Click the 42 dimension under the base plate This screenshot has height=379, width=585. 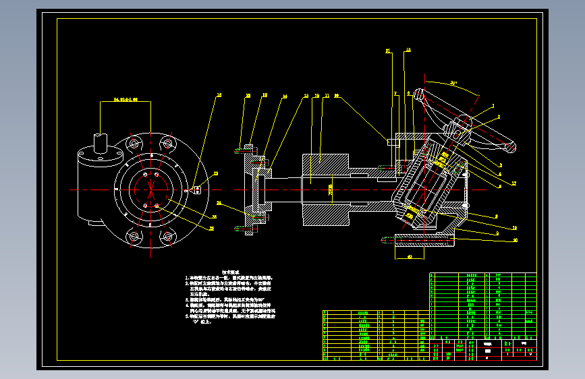click(410, 257)
